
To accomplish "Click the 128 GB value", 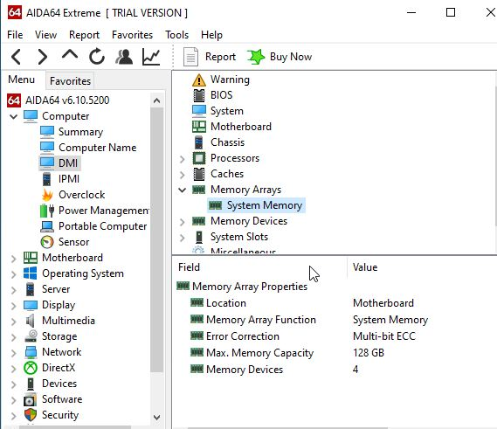I will 369,353.
